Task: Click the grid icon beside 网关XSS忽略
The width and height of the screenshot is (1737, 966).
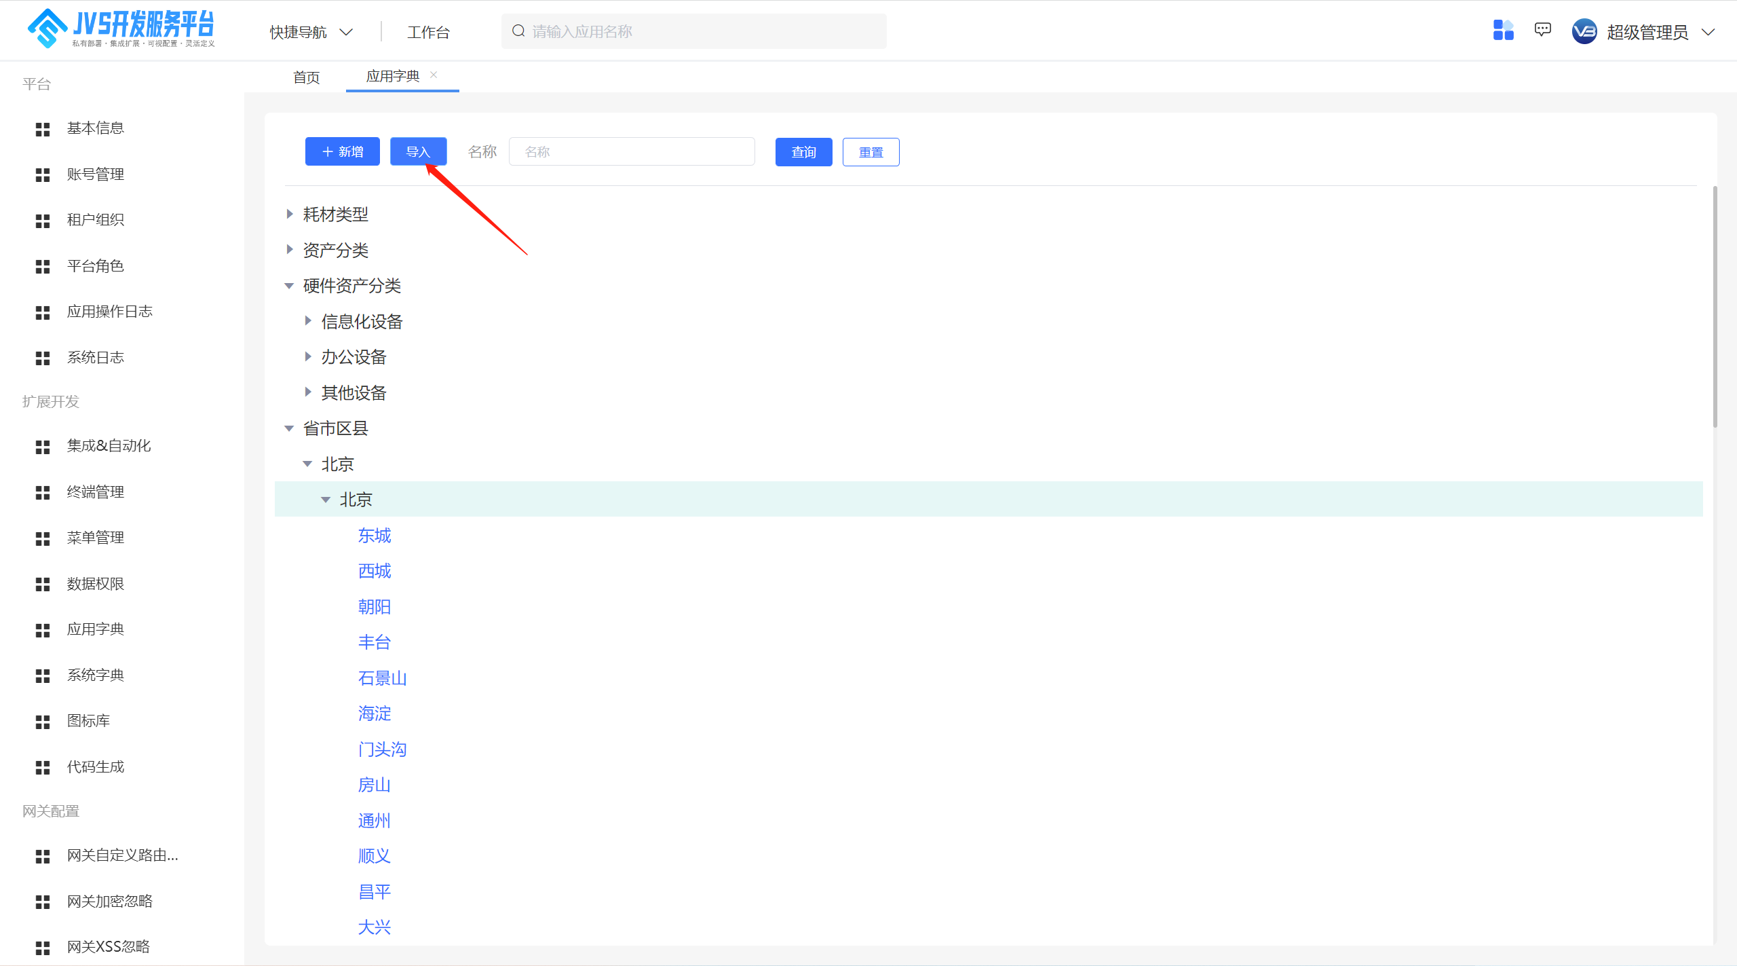Action: pyautogui.click(x=43, y=948)
